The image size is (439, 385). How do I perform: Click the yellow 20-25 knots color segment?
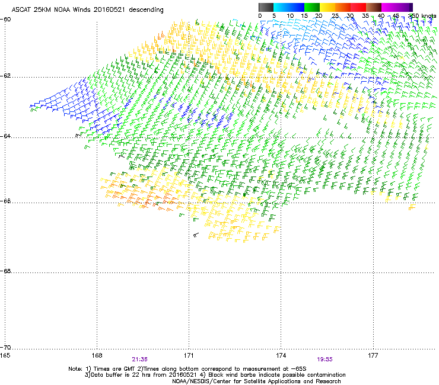tap(327, 7)
